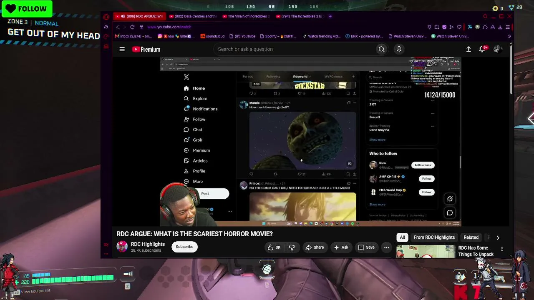Like the video with thumbs up
The height and width of the screenshot is (300, 534).
[274, 247]
